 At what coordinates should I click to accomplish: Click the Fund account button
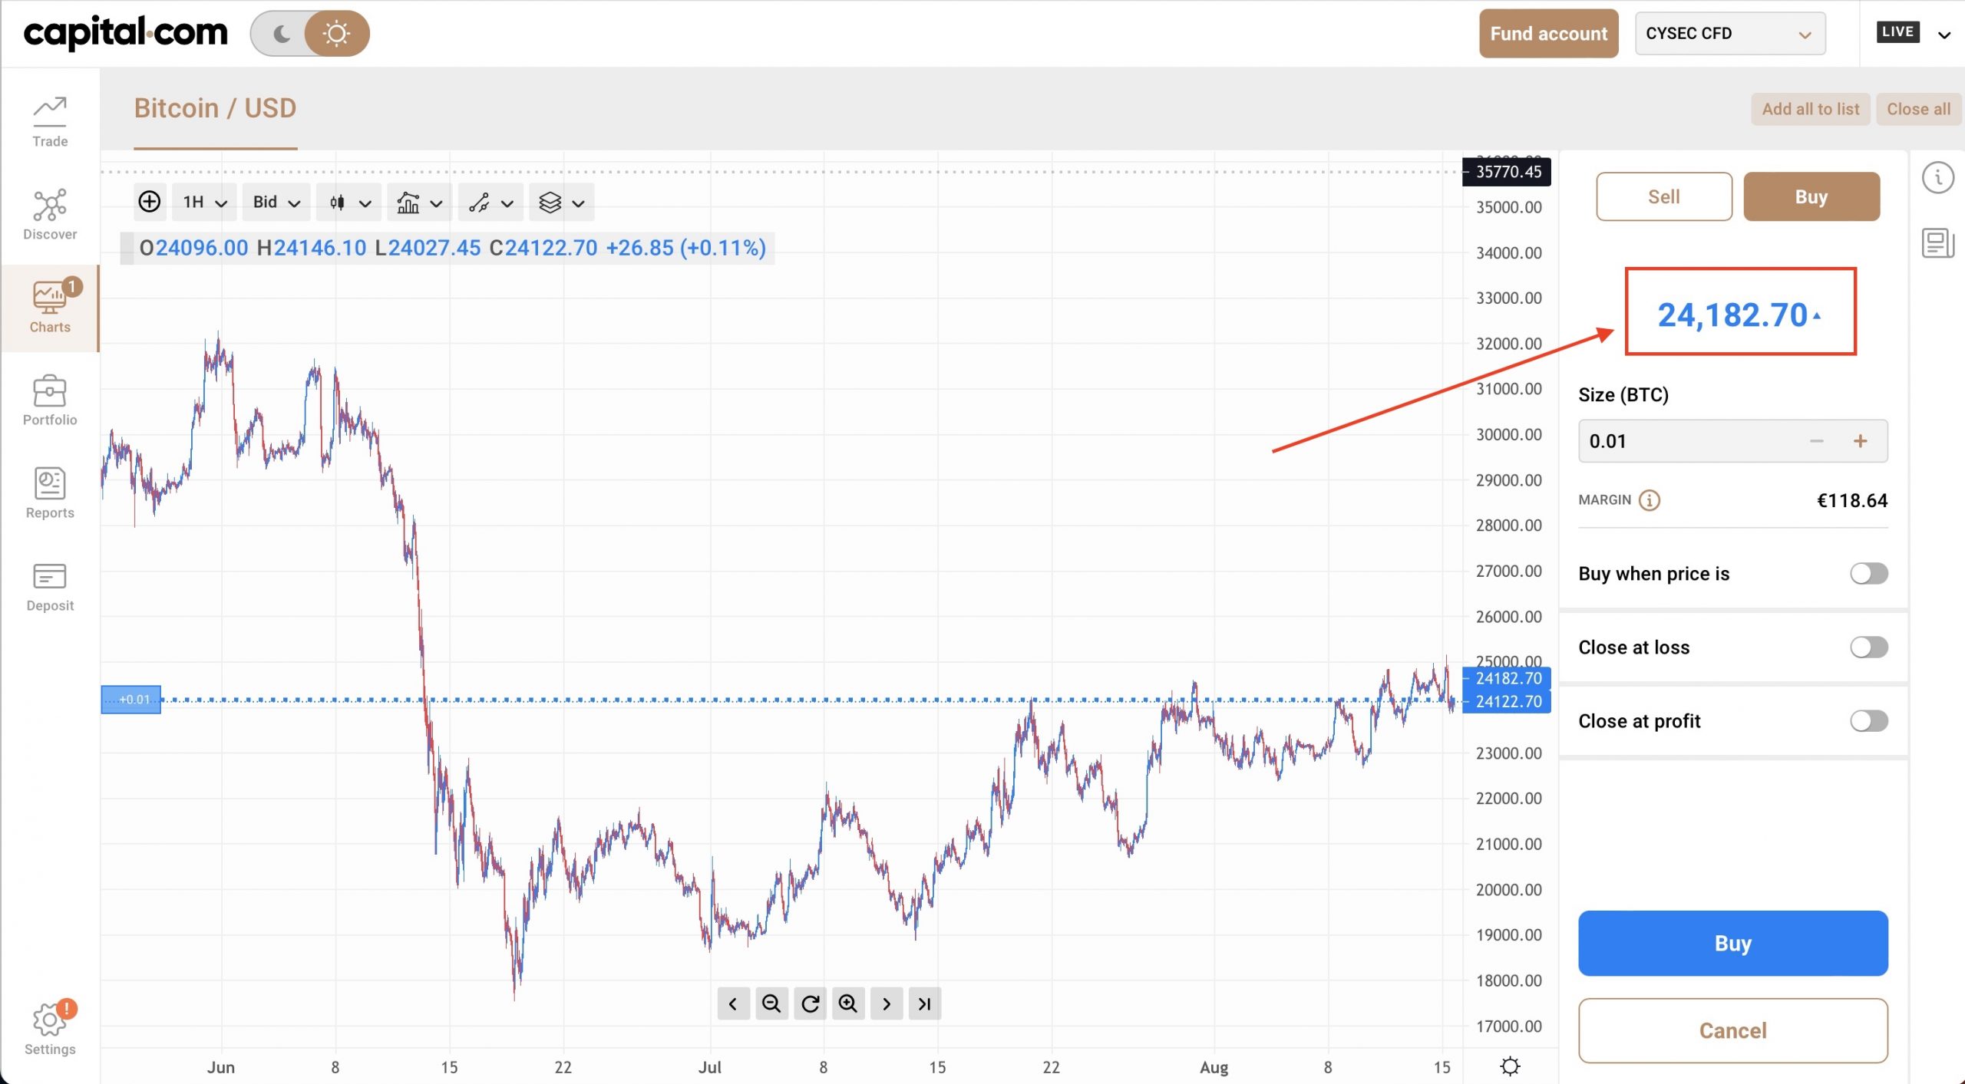(x=1549, y=34)
